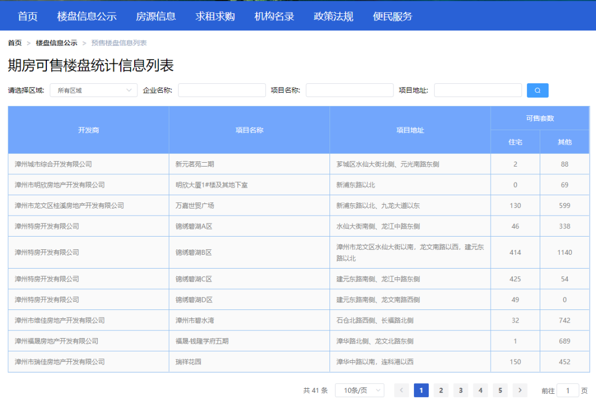This screenshot has height=412, width=596.
Task: Open 楼盘信息公示 in the navigation bar
Action: click(x=87, y=17)
